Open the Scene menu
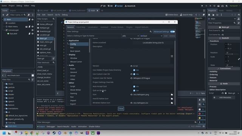The height and width of the screenshot is (136, 242). click(x=4, y=6)
